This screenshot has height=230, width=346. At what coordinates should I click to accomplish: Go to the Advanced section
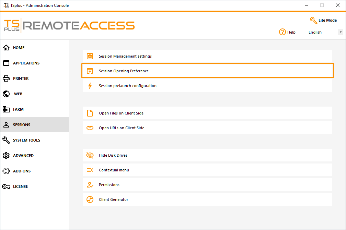(23, 156)
